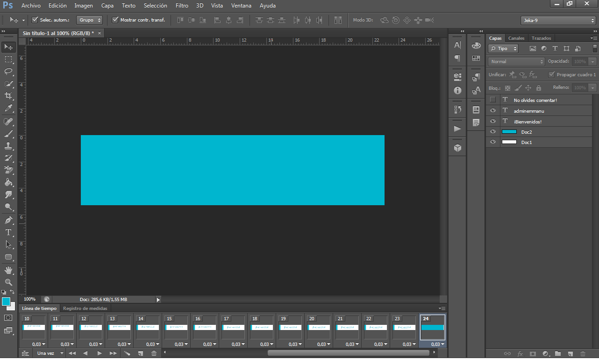
Task: Select the Crop tool
Action: 8,96
